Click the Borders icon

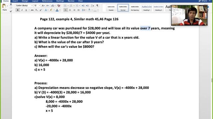95,10
